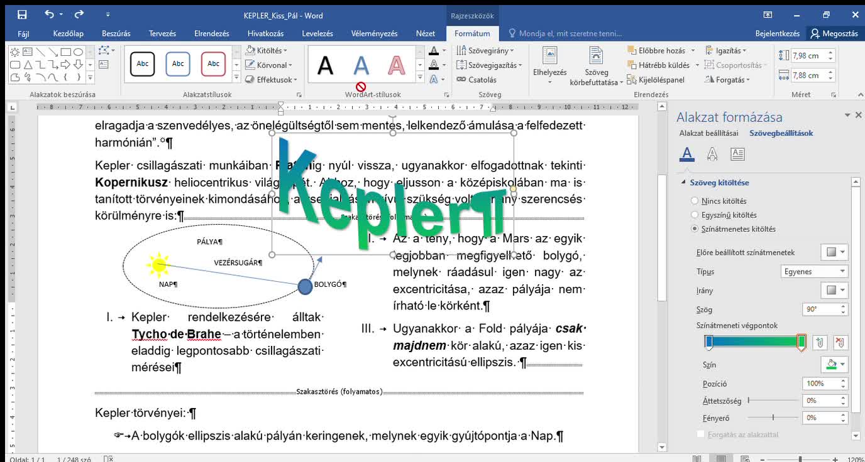Click the Hátrébb küldés button
The height and width of the screenshot is (462, 865).
[x=658, y=65]
